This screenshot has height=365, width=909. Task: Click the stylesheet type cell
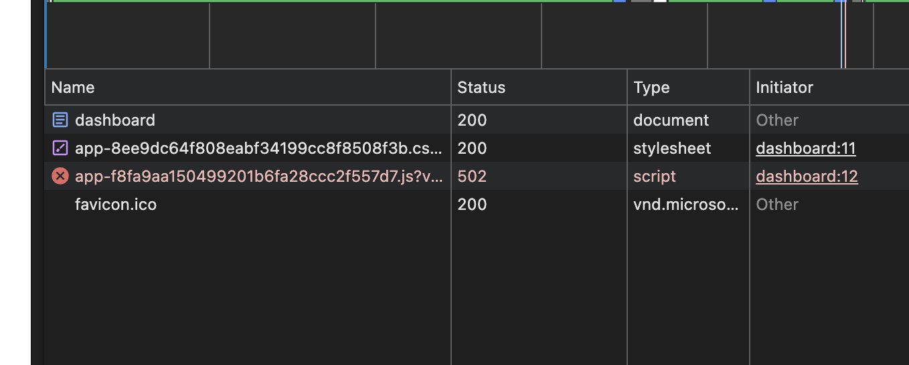pyautogui.click(x=672, y=148)
